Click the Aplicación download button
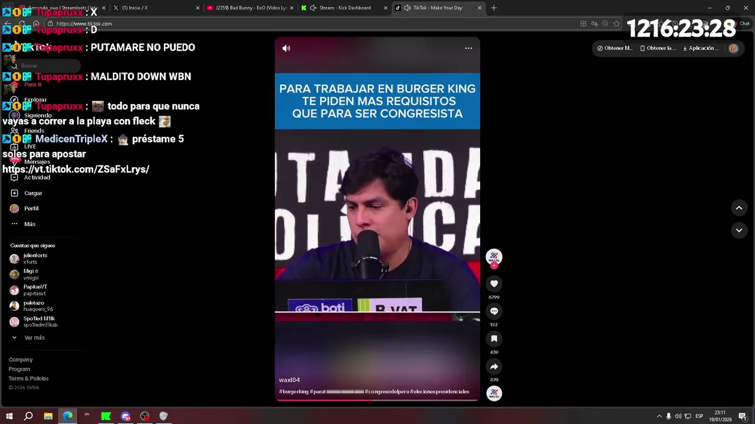 (701, 48)
